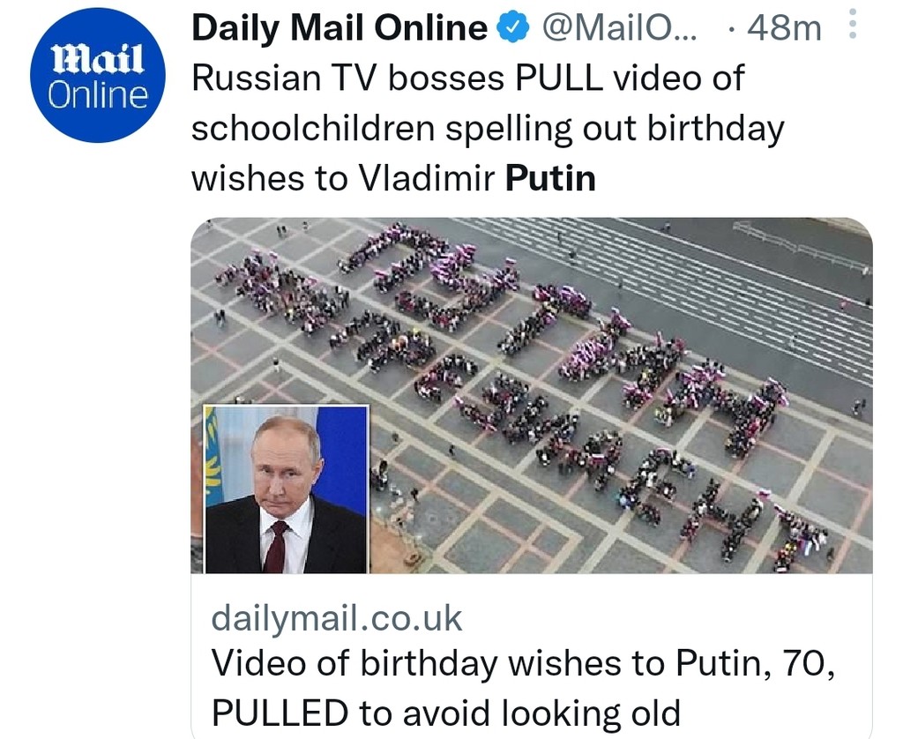Click tweet line "Russian TV bosses PULL video"

click(467, 78)
